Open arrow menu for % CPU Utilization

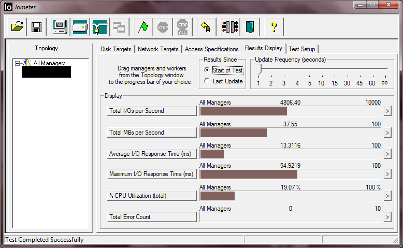pos(387,196)
